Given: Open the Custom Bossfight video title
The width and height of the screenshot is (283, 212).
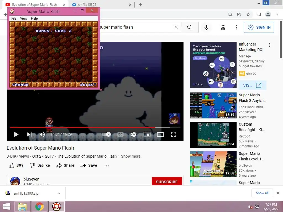Looking at the screenshot, I should (x=251, y=127).
